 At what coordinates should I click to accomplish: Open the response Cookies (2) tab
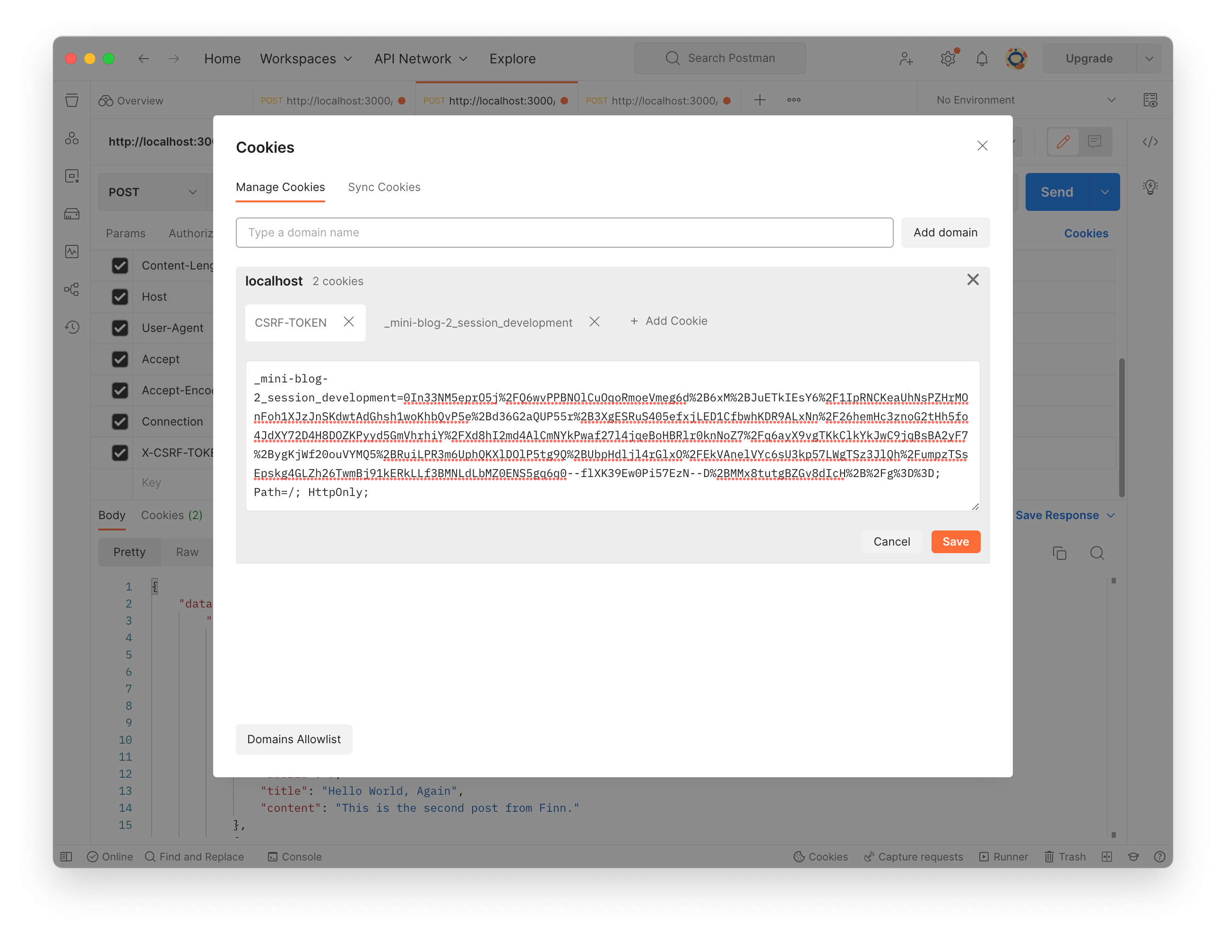click(171, 515)
